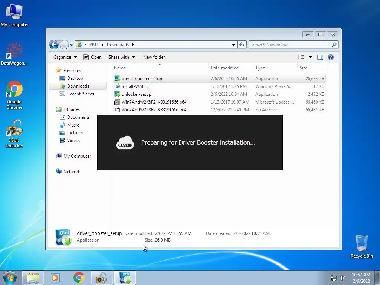Open the DataWagon desktop shortcut
Image resolution: width=380 pixels, height=285 pixels.
coord(14,54)
